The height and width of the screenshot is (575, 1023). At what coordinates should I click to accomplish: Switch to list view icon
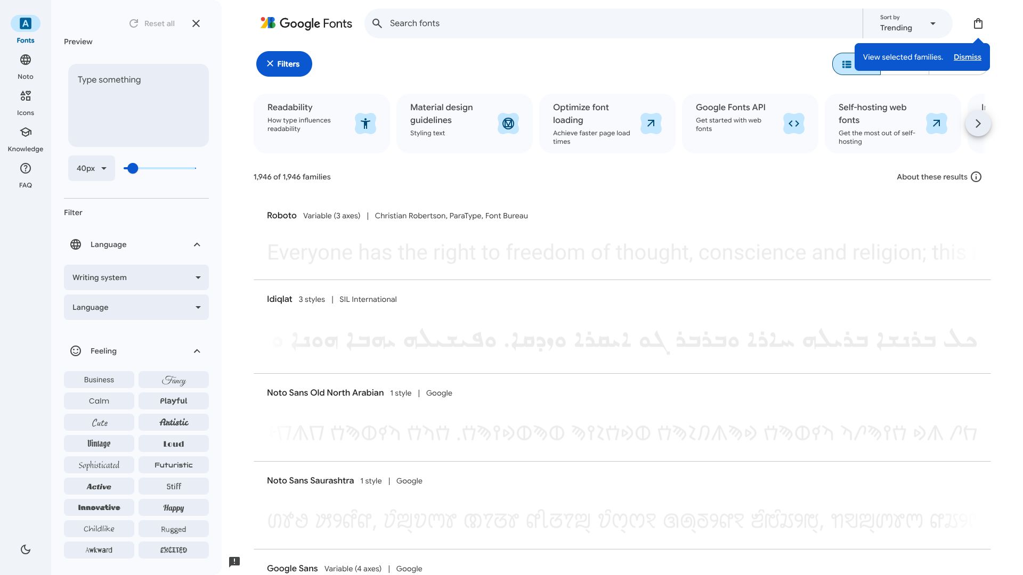click(x=847, y=64)
